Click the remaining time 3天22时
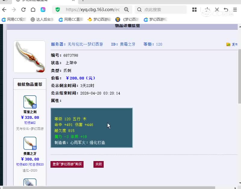The width and height of the screenshot is (241, 189). click(x=87, y=86)
